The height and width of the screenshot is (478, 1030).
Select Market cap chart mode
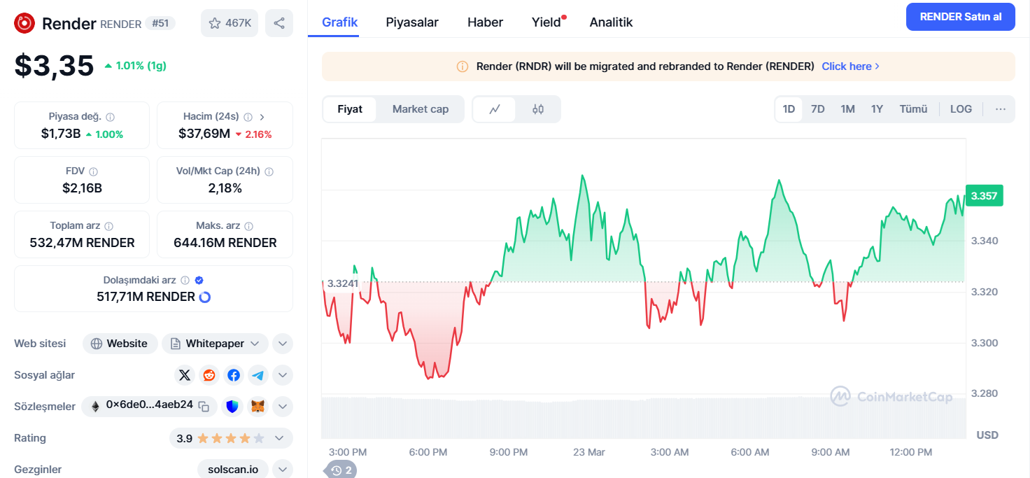coord(420,109)
